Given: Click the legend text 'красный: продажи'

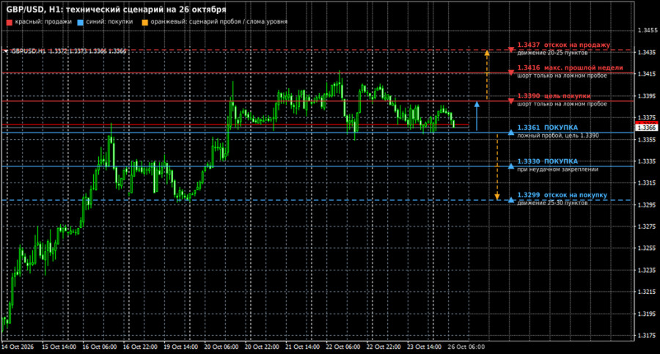Looking at the screenshot, I should pyautogui.click(x=43, y=21).
